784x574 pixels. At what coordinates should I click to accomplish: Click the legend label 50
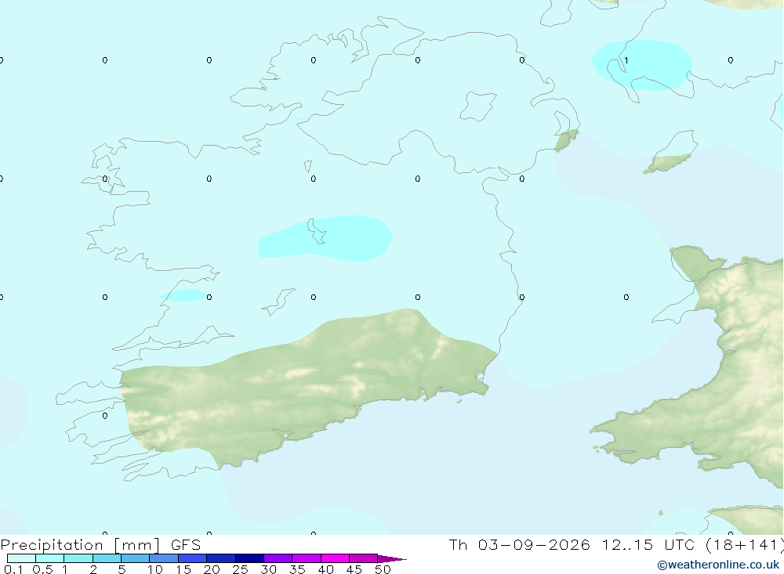point(383,569)
